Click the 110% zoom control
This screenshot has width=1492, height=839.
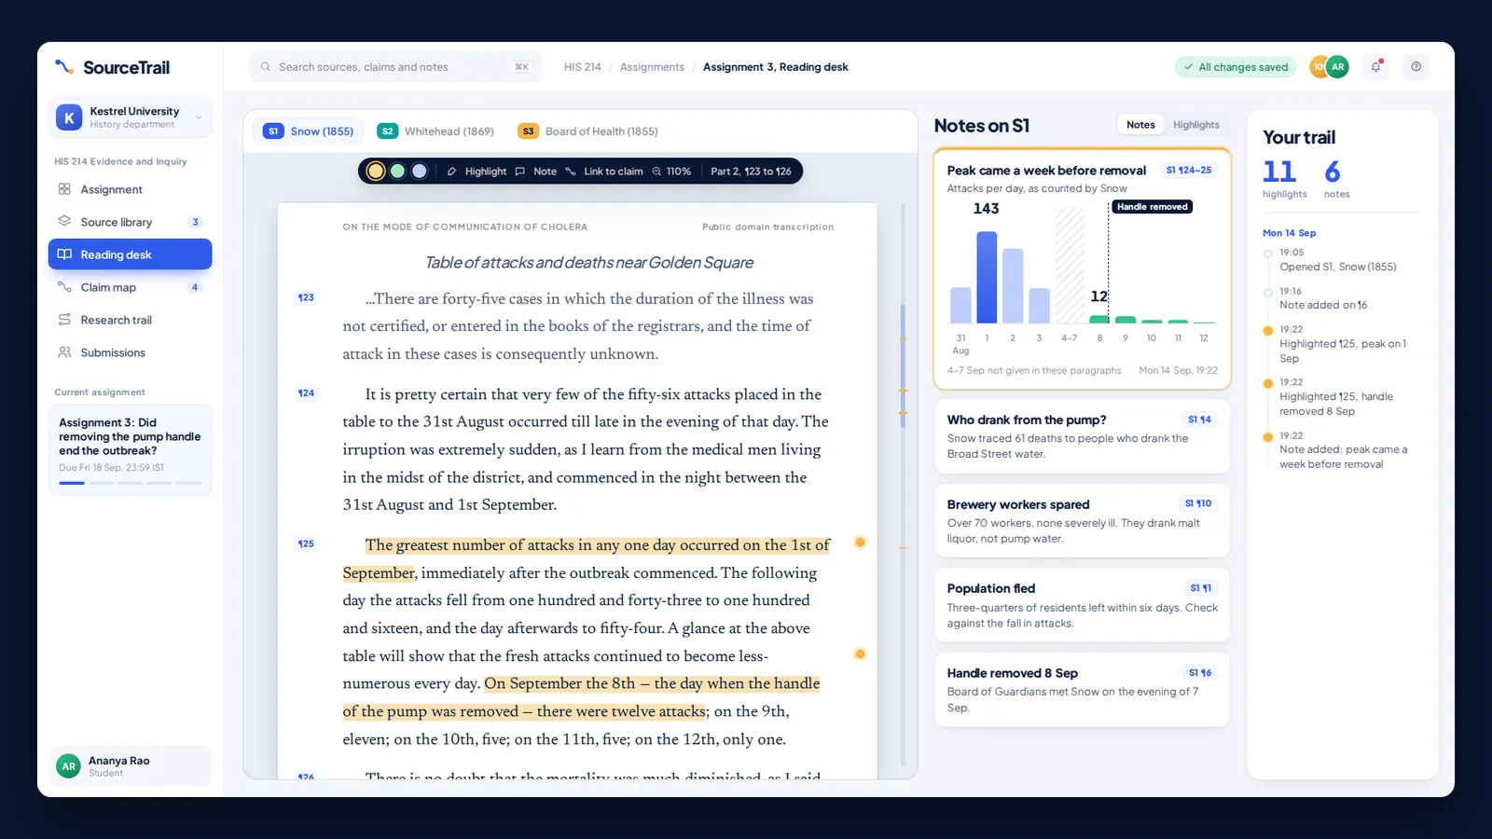tap(671, 172)
